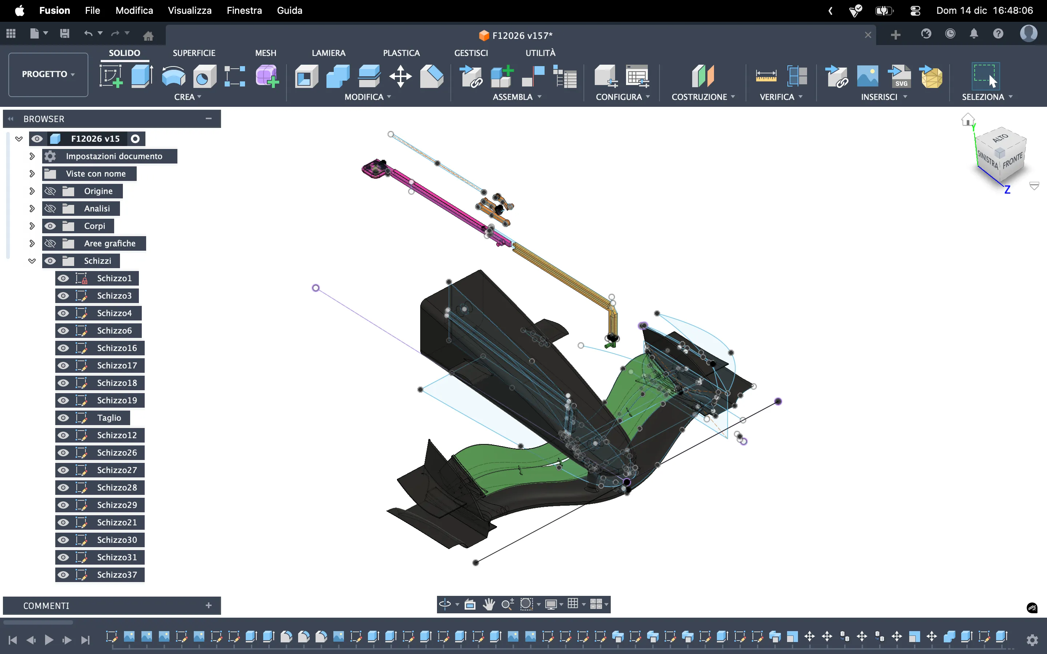
Task: Select the Interference tool in Verifica
Action: (x=797, y=76)
